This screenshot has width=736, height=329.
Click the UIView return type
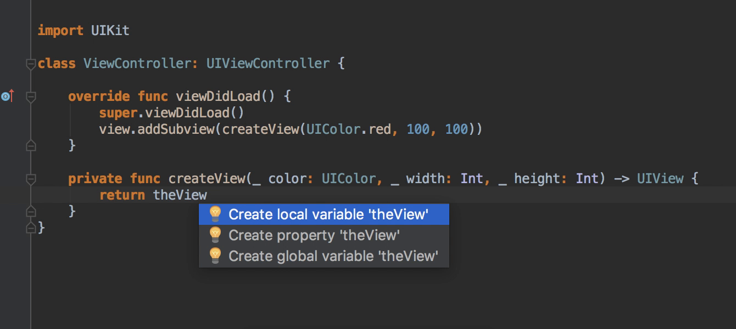point(660,179)
